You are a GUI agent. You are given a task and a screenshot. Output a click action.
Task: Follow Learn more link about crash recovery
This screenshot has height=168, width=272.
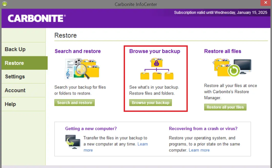click(x=199, y=150)
